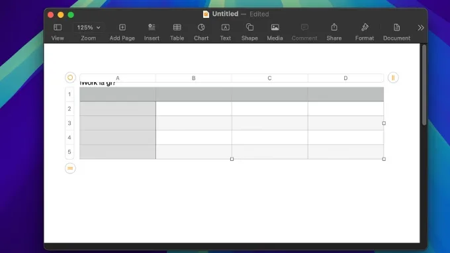Click the Table toolbar icon

click(x=177, y=28)
